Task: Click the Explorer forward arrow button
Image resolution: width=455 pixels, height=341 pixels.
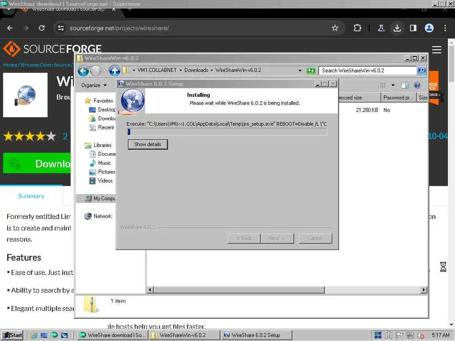Action: coord(96,71)
